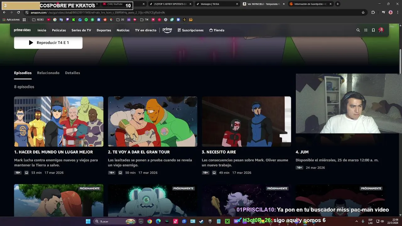Play with Reproducir T4 E 1 button
The width and height of the screenshot is (402, 226).
[x=48, y=43]
